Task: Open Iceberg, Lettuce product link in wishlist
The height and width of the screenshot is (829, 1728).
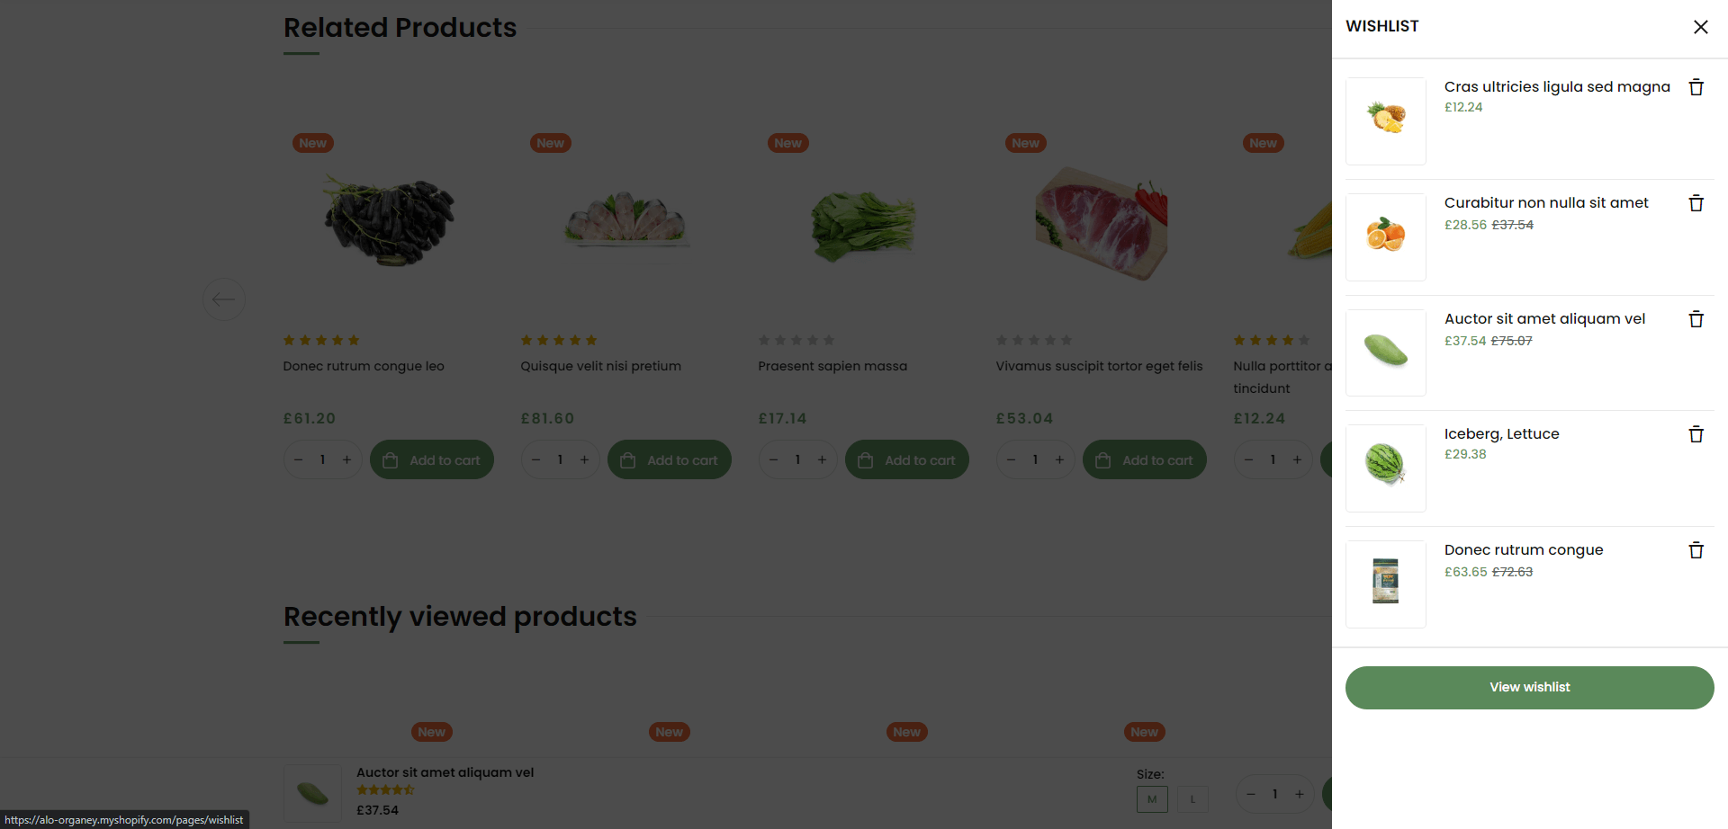Action: coord(1501,434)
